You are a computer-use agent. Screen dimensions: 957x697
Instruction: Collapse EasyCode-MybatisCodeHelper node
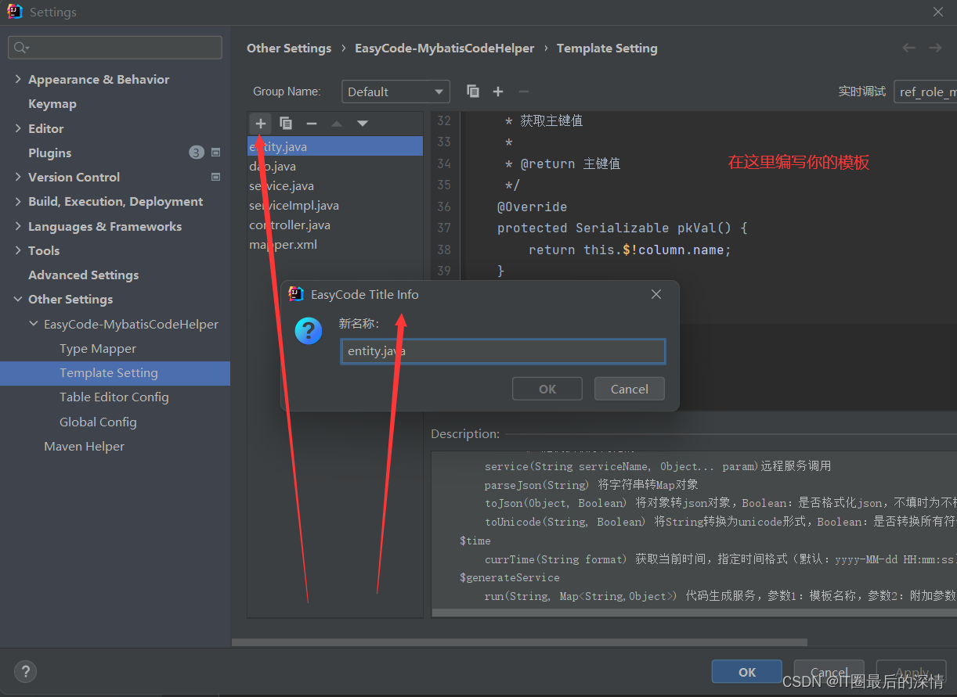(34, 324)
